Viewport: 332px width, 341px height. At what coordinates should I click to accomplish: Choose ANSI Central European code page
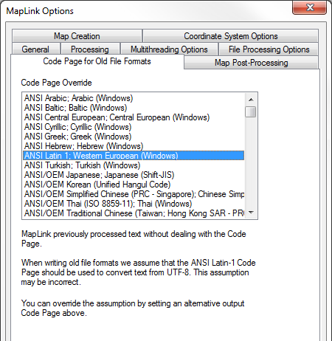134,117
